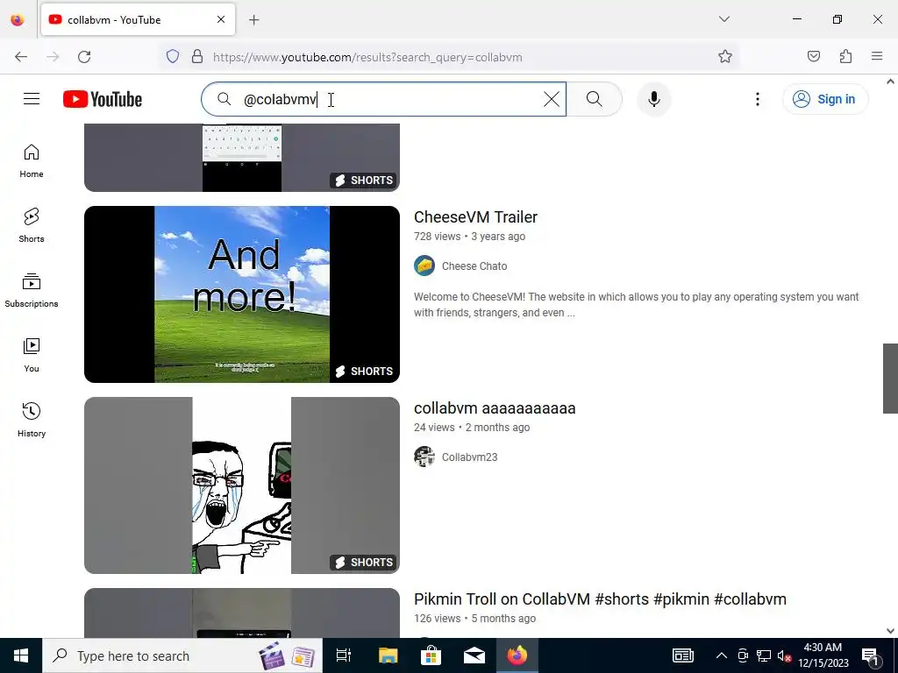Submit search with the magnifier button
Screen dimensions: 898x673
point(595,99)
